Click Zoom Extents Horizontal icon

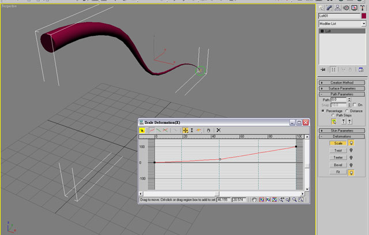coord(268,200)
